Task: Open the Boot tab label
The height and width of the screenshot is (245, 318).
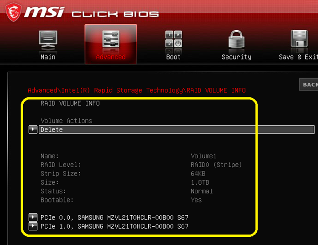Action: (173, 57)
